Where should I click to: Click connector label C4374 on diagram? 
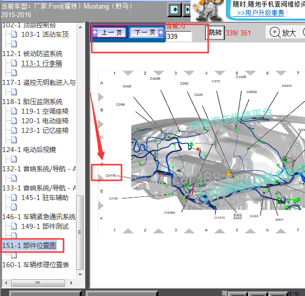[x=219, y=218]
